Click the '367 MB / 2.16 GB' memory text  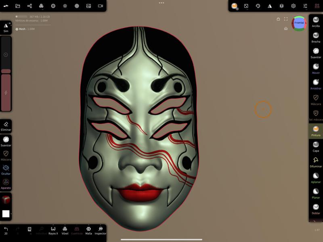click(x=40, y=17)
